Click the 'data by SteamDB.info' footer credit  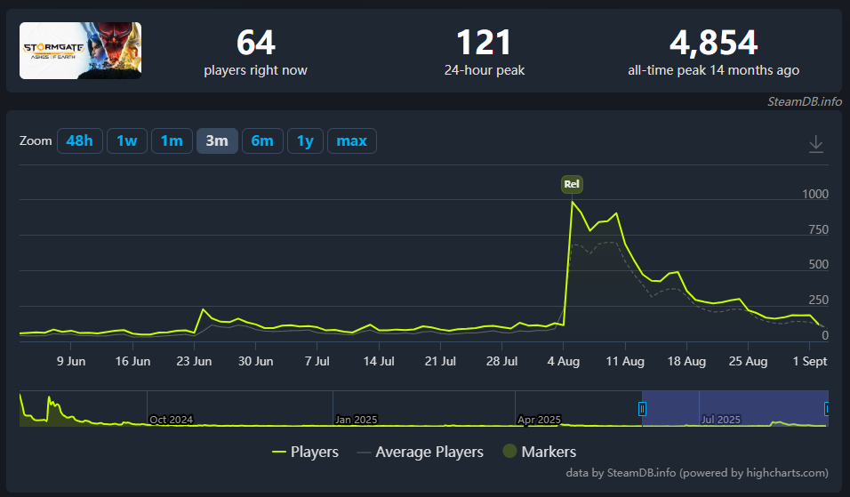(x=697, y=473)
